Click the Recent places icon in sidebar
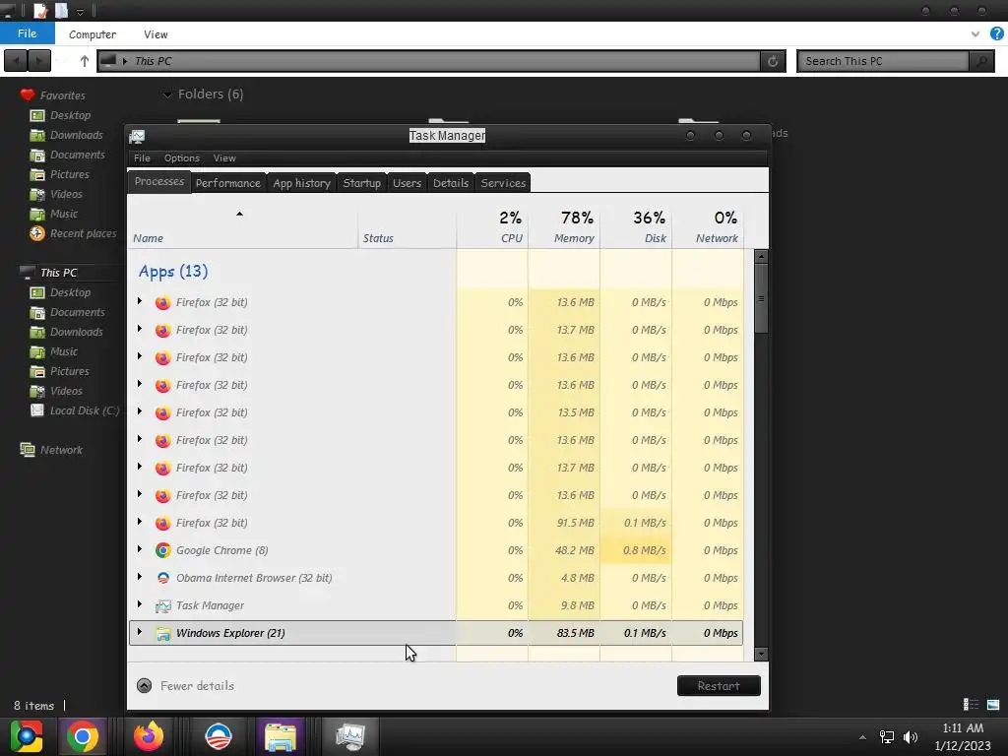The image size is (1008, 756). click(x=37, y=233)
